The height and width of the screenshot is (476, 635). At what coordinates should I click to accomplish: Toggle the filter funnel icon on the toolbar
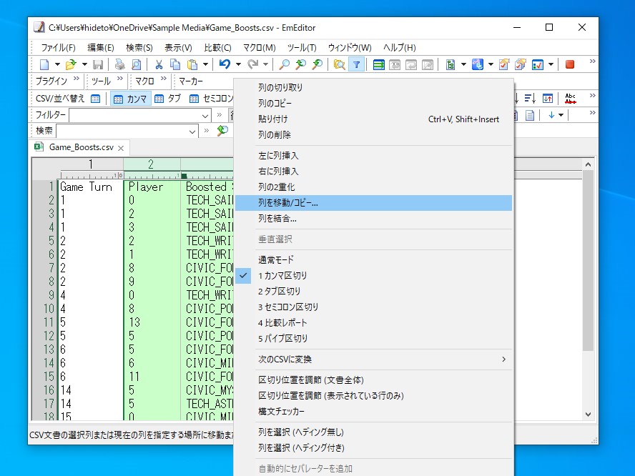click(x=356, y=64)
